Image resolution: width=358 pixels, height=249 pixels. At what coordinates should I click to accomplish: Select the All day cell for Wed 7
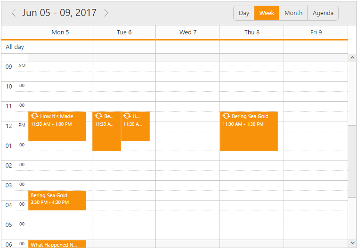187,47
